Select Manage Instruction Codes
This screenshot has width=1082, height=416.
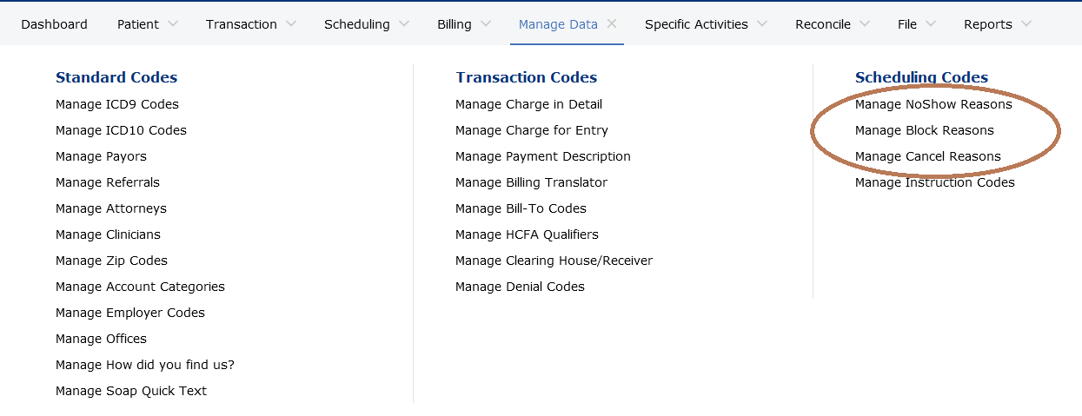coord(934,182)
